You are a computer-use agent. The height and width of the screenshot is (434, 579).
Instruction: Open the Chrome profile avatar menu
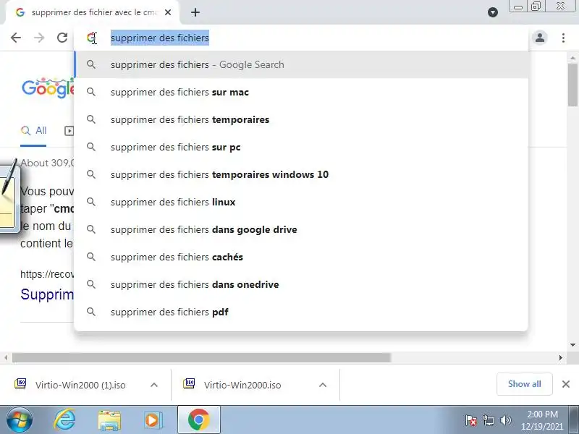click(x=540, y=38)
